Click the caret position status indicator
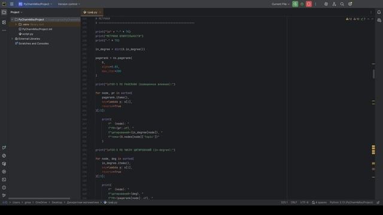Screen dimensions: 383x215 coord(284,202)
